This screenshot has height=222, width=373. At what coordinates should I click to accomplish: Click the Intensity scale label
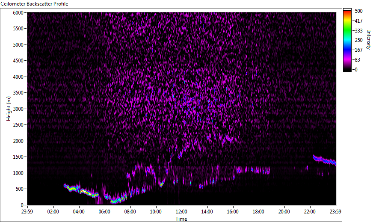point(369,39)
